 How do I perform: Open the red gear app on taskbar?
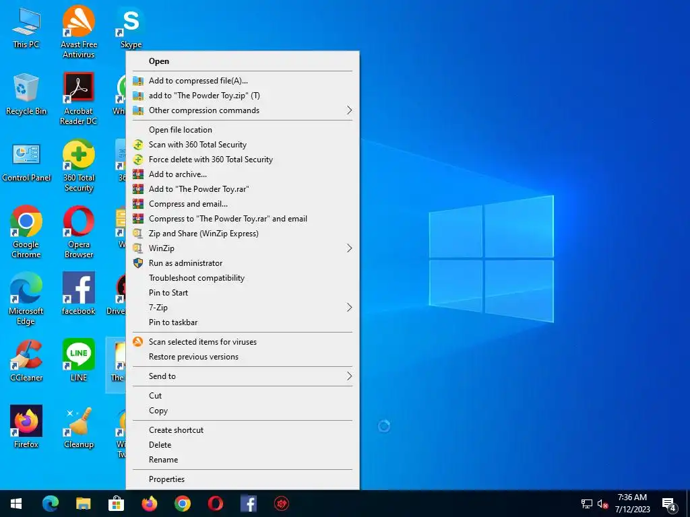tap(281, 504)
